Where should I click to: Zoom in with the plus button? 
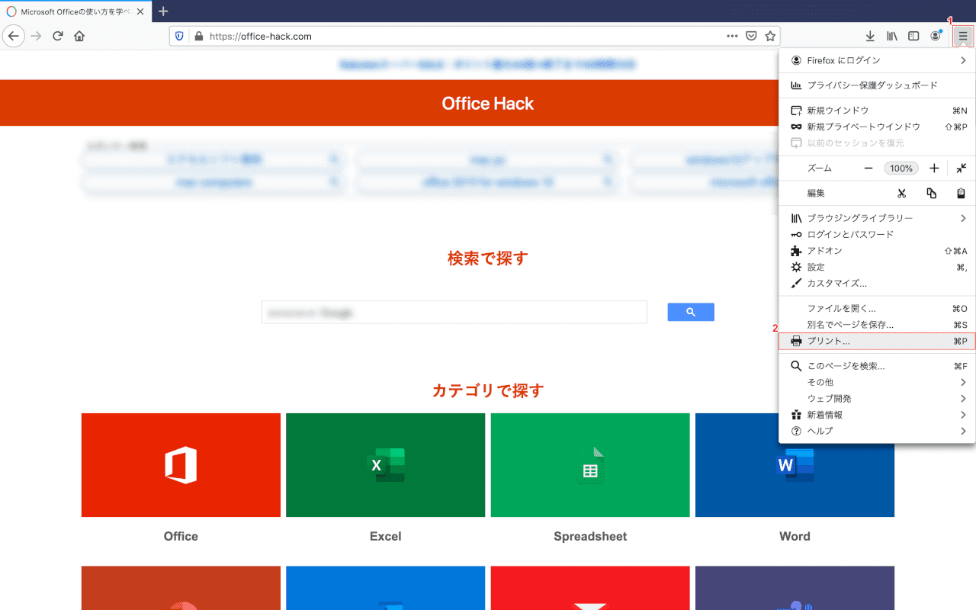(x=934, y=168)
